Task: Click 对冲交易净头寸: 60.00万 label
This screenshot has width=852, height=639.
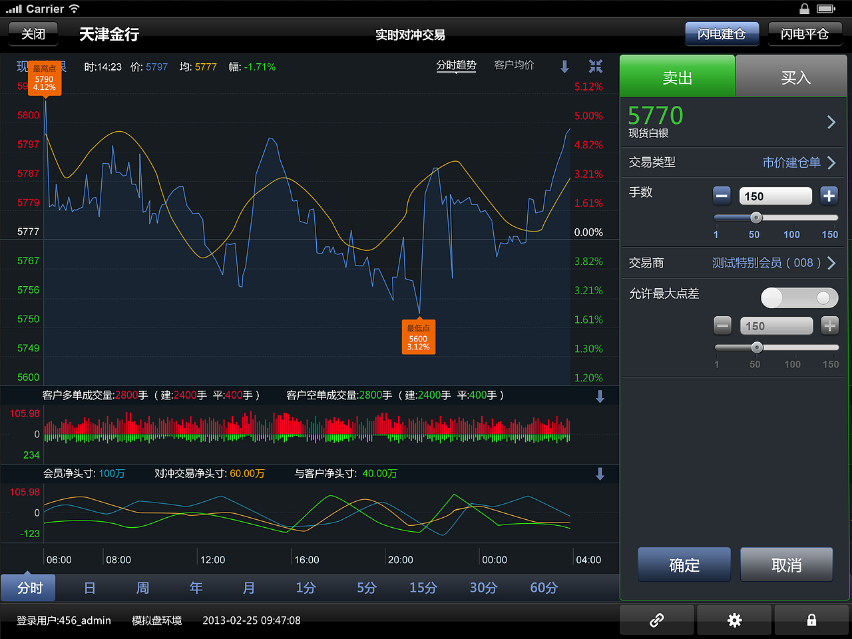Action: tap(210, 474)
